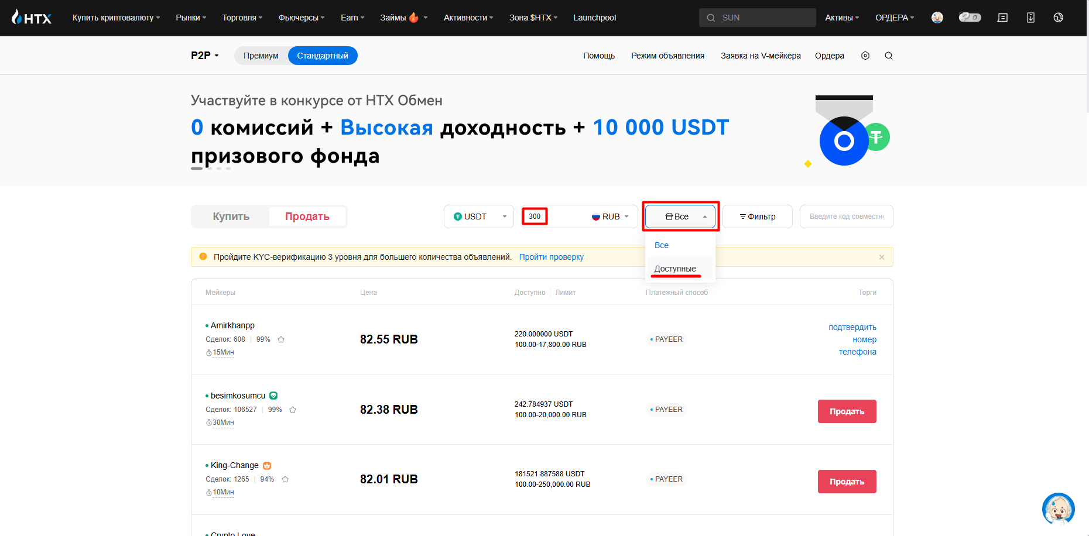
Task: Close the KYC verification notice
Action: click(882, 257)
